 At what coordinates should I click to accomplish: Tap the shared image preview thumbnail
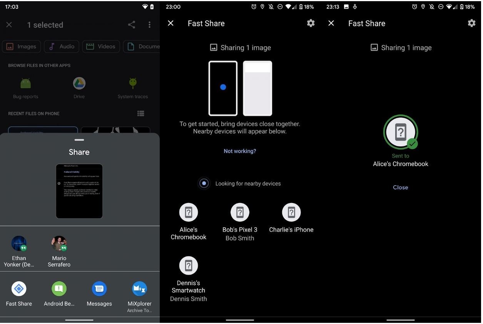pos(79,191)
